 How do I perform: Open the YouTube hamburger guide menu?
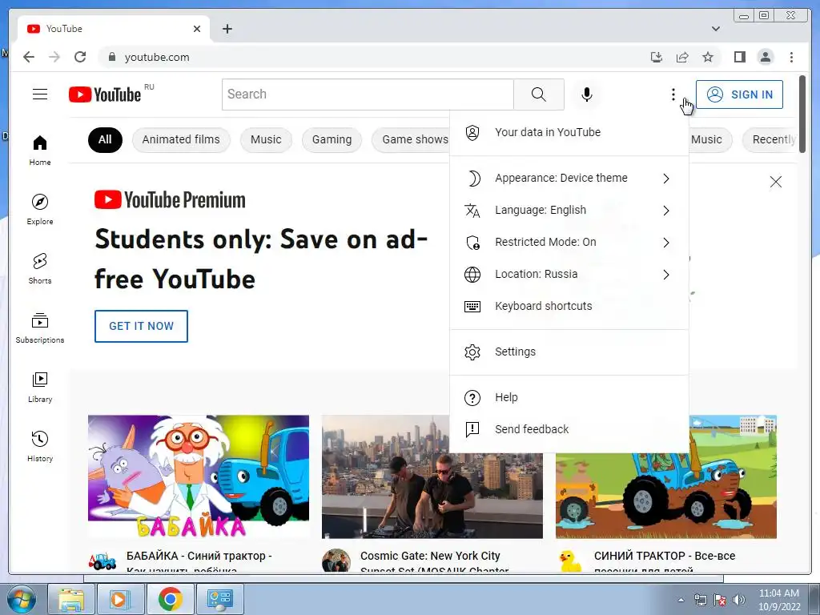40,94
